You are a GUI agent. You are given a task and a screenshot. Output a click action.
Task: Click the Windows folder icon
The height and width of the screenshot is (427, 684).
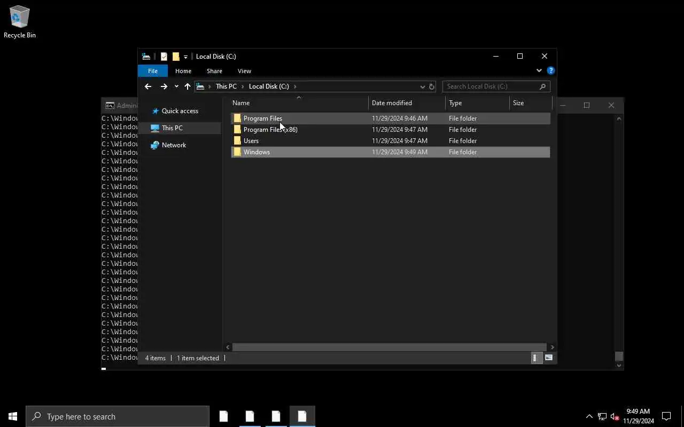point(237,152)
